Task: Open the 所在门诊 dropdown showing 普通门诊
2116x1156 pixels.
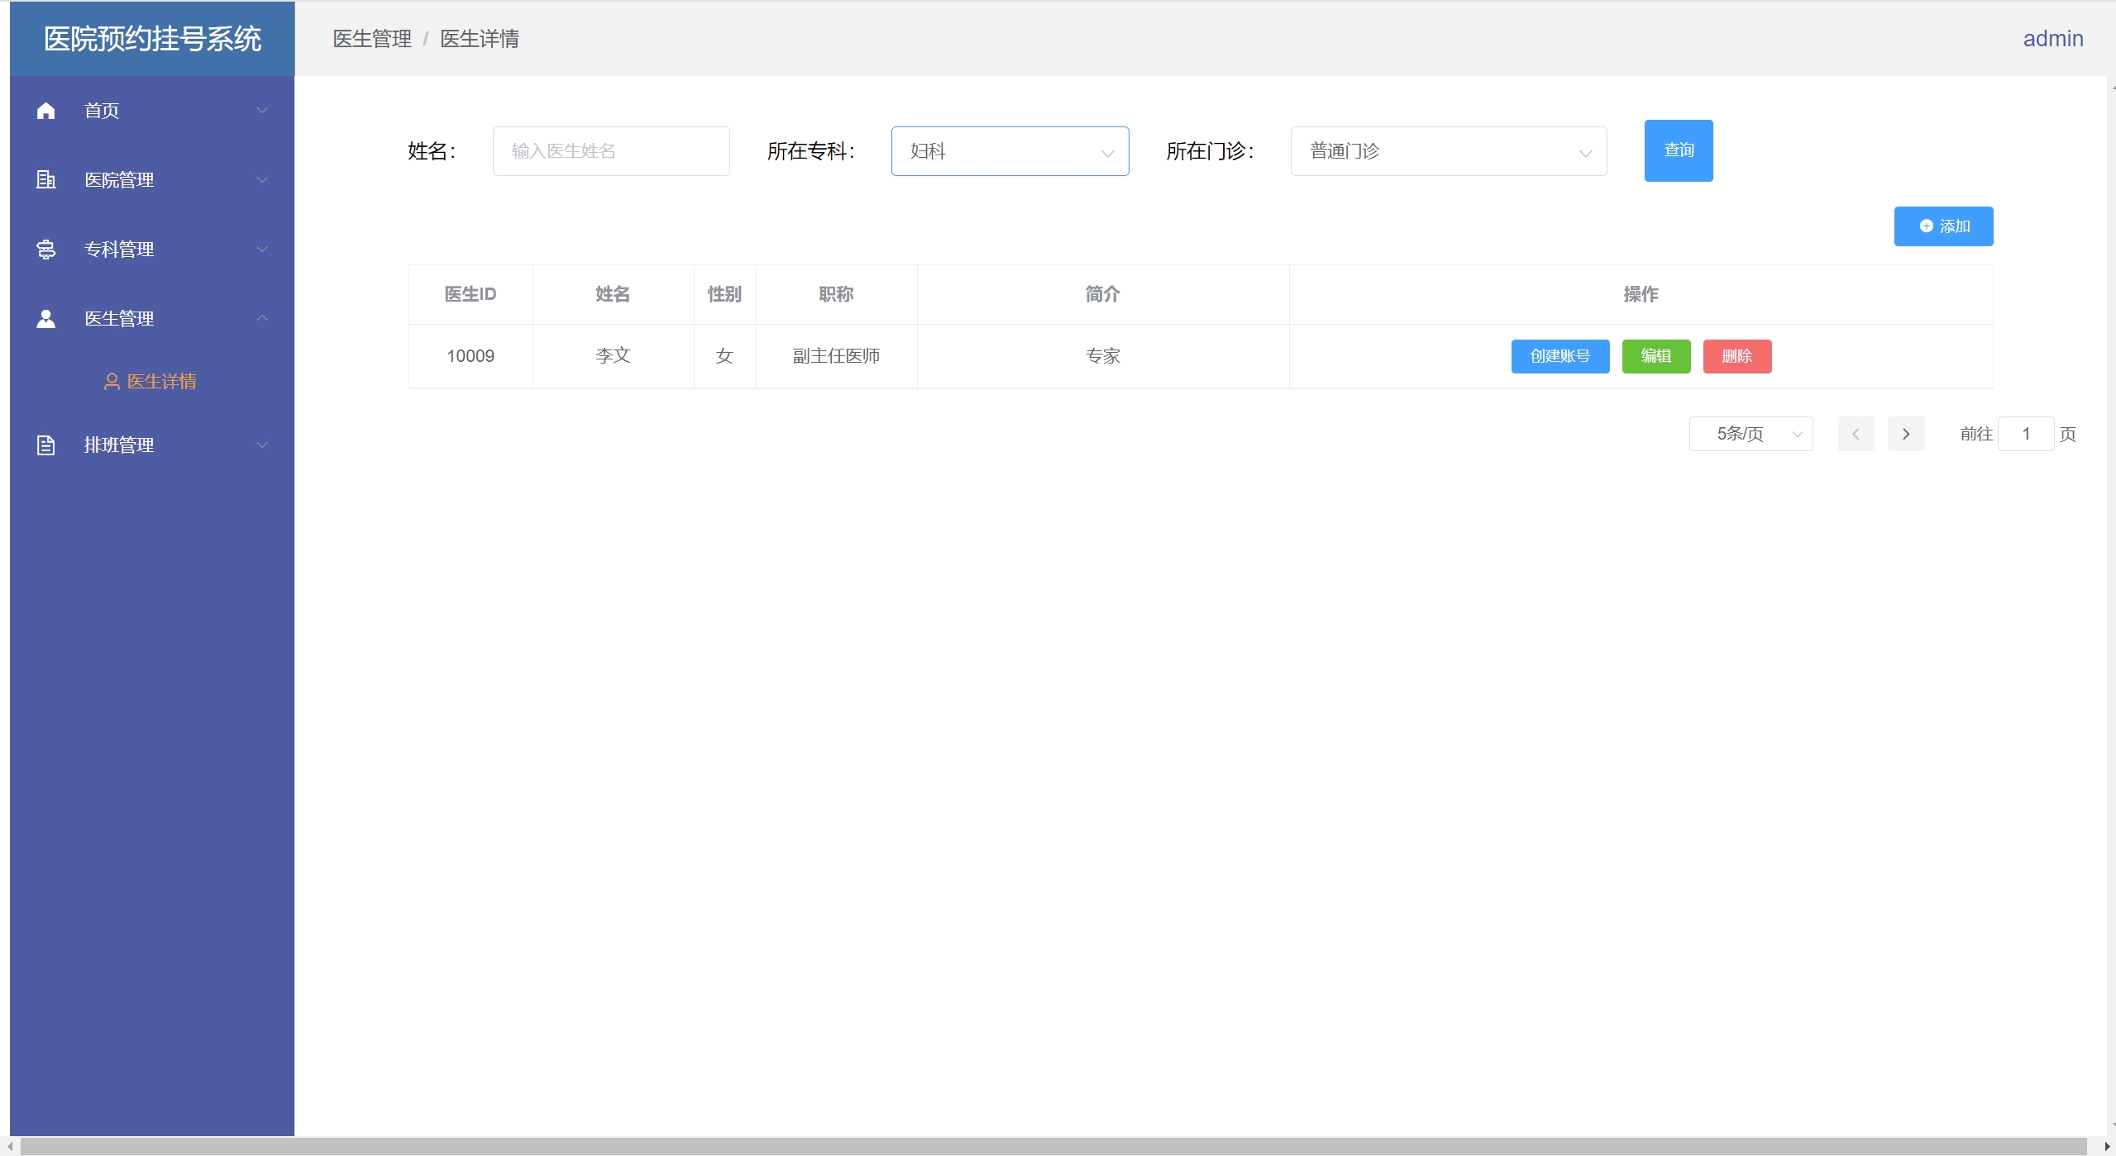Action: 1447,151
